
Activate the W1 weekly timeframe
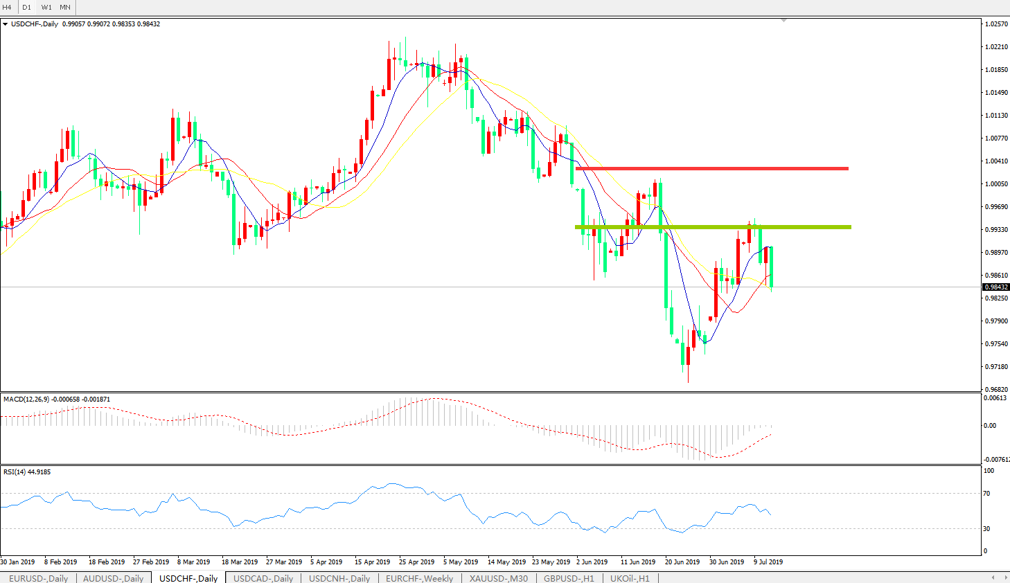pos(46,7)
